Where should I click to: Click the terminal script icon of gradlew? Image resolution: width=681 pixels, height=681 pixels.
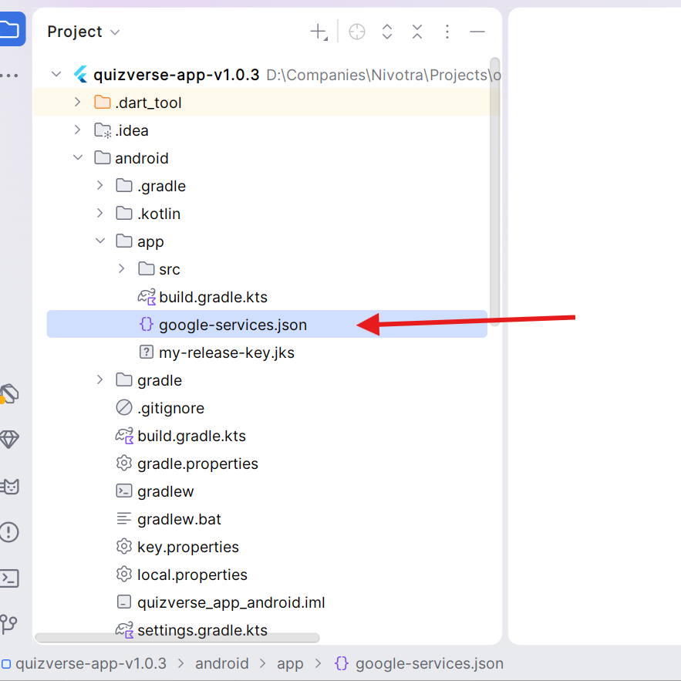tap(124, 491)
